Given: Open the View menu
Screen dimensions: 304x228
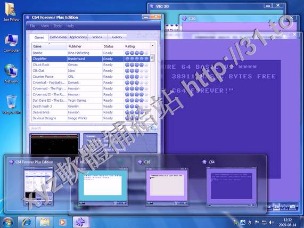Looking at the screenshot, I should pyautogui.click(x=45, y=26).
